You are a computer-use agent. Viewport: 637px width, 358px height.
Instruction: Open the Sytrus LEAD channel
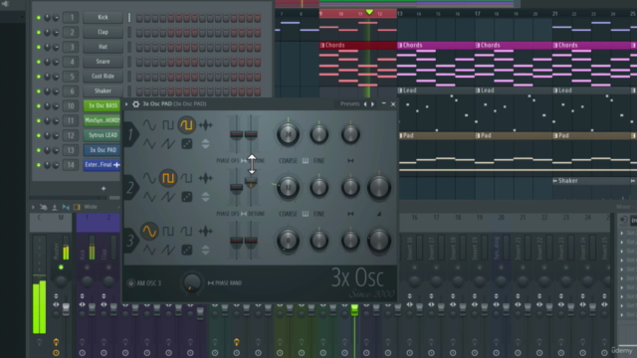[x=102, y=135]
